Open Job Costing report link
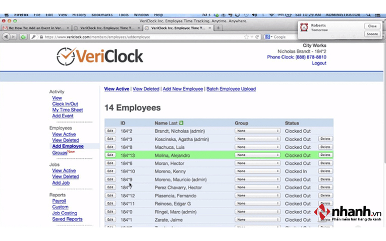The image size is (386, 241). [65, 213]
